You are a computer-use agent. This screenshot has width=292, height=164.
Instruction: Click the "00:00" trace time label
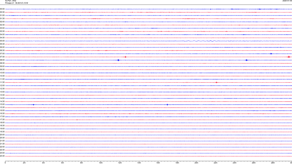(x=2, y=9)
